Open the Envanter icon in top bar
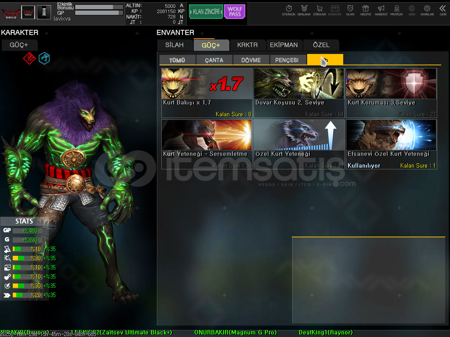Screen dimensions: 450x337 (x=334, y=11)
